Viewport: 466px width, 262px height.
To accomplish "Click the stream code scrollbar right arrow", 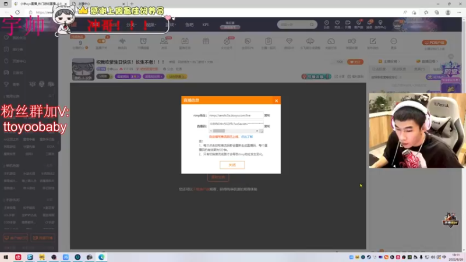I will click(257, 131).
